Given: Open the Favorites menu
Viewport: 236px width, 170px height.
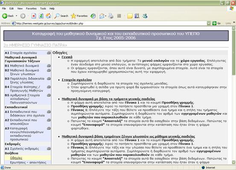Looking at the screenshot, I should pyautogui.click(x=31, y=9).
